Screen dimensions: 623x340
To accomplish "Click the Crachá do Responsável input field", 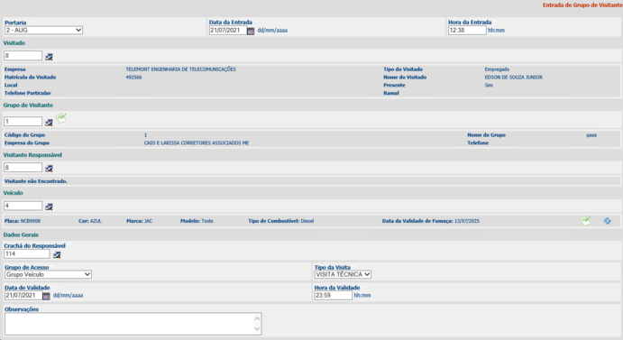I will 27,253.
